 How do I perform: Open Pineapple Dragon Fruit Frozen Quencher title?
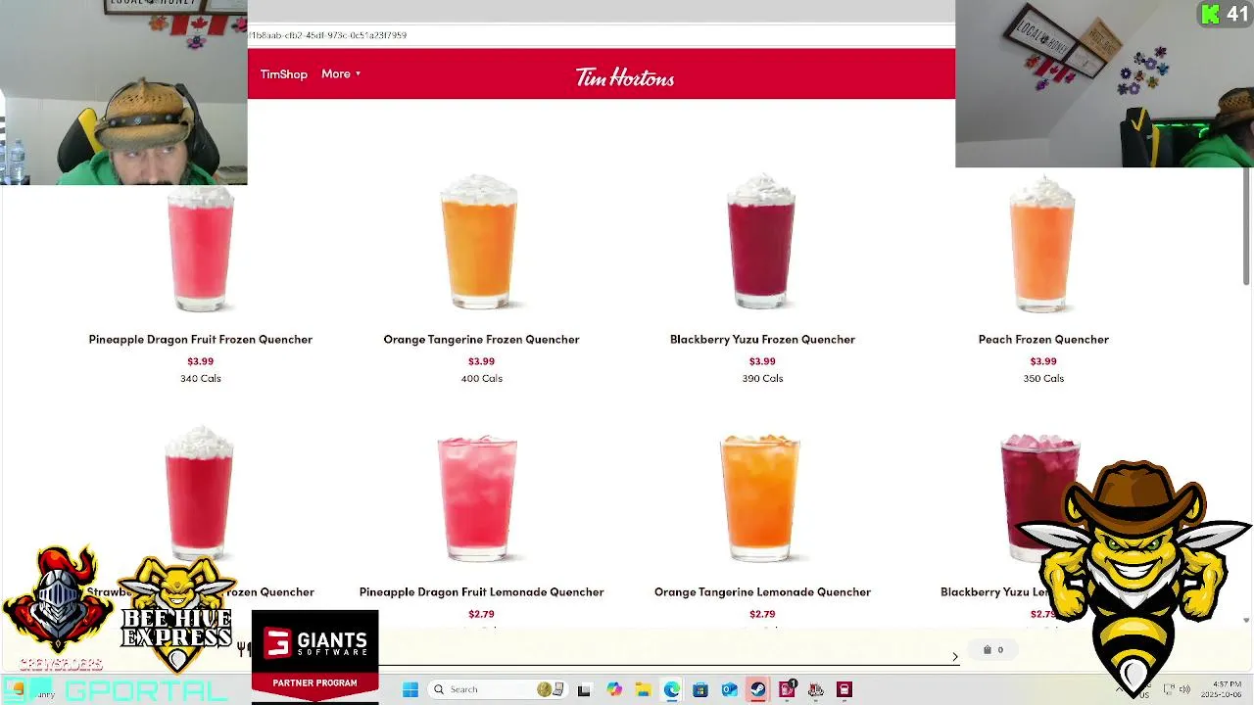point(201,339)
